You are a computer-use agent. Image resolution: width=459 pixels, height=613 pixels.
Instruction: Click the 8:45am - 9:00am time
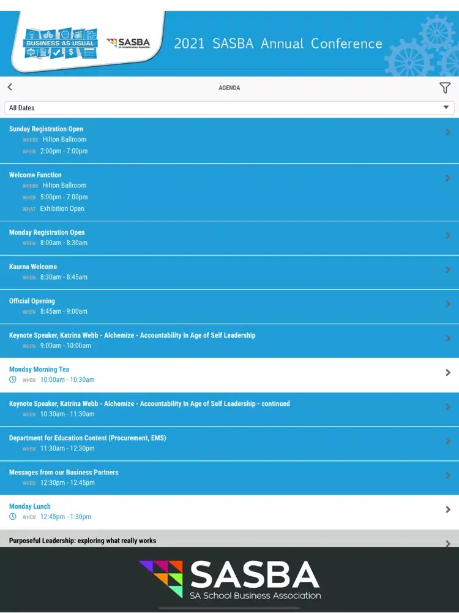64,311
